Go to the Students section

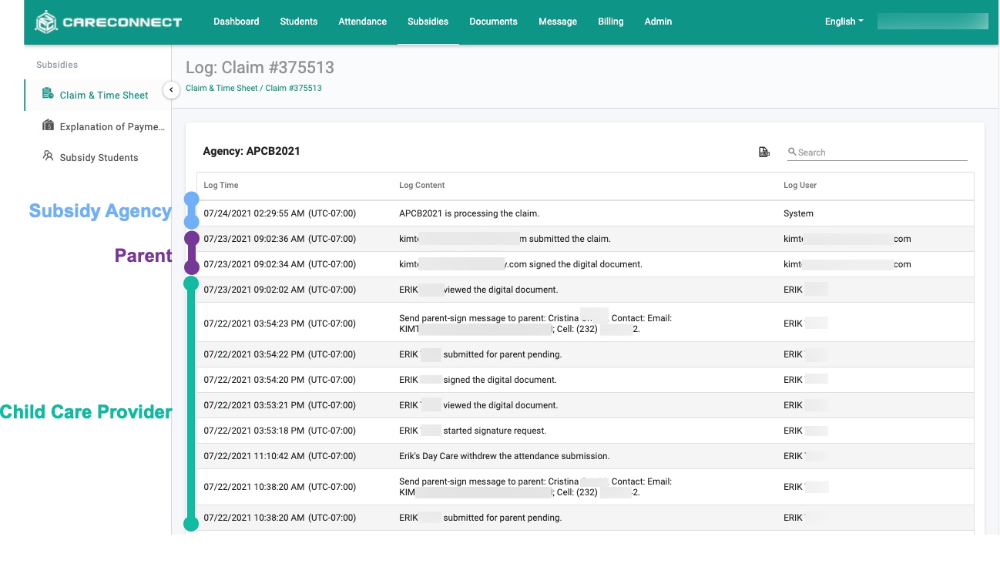(299, 22)
